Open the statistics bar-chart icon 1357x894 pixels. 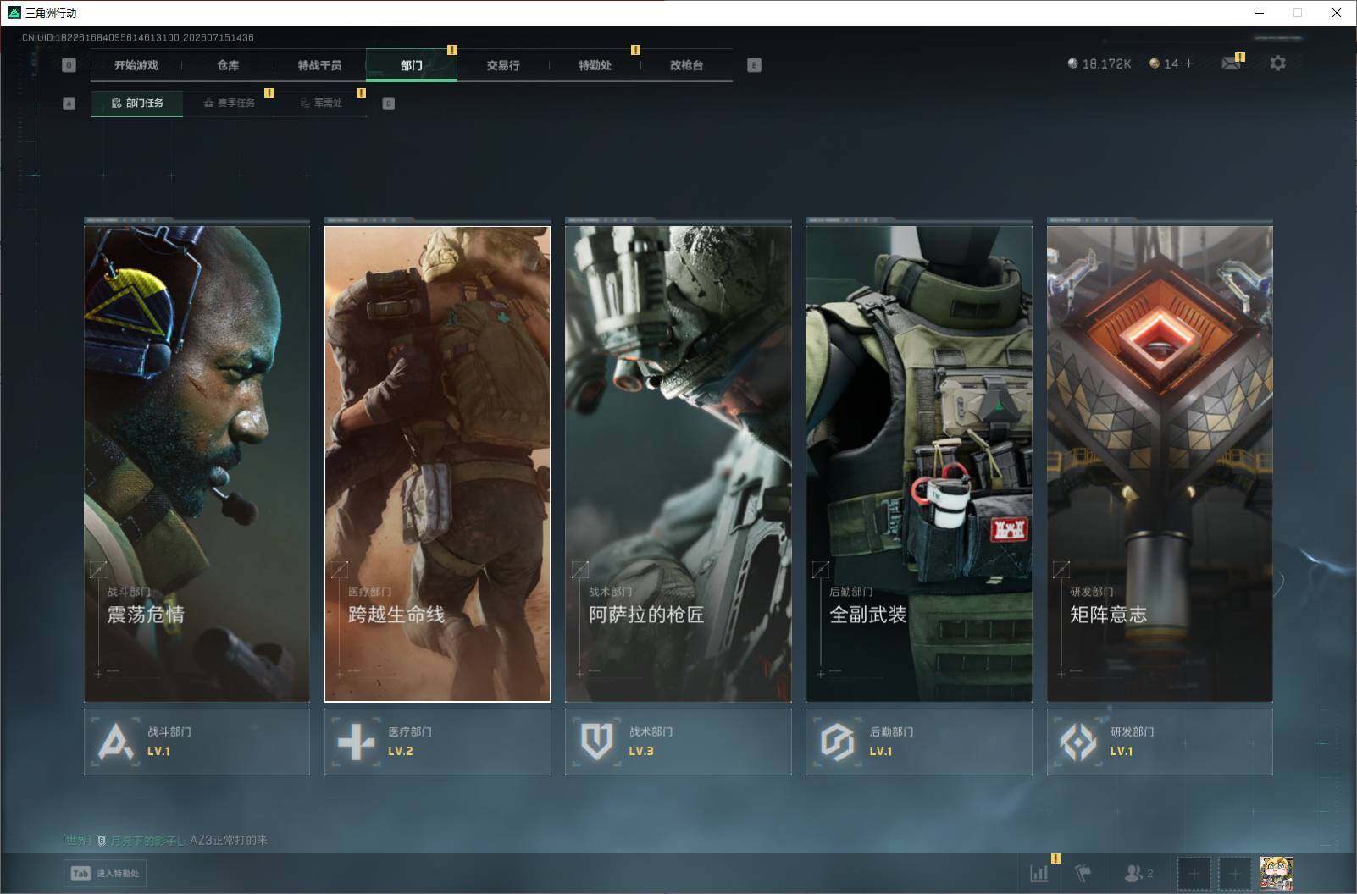click(1039, 873)
